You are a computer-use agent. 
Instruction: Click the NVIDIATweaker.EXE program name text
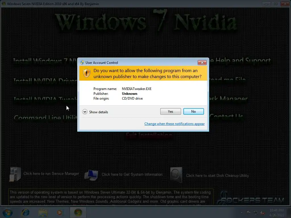(x=137, y=89)
